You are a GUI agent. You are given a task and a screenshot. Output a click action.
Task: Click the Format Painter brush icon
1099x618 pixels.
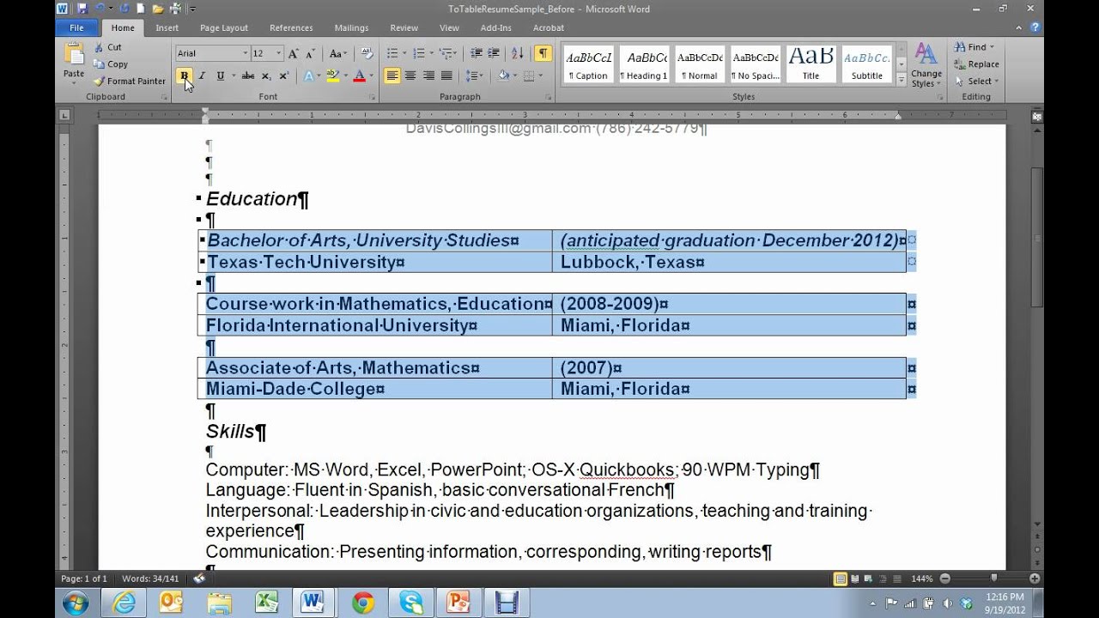coord(100,82)
